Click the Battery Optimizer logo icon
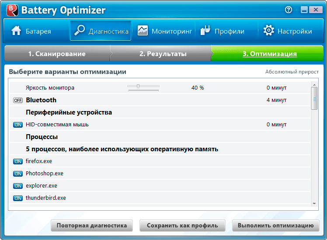 12,10
